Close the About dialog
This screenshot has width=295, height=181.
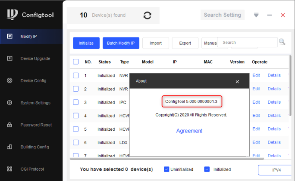coord(237,82)
